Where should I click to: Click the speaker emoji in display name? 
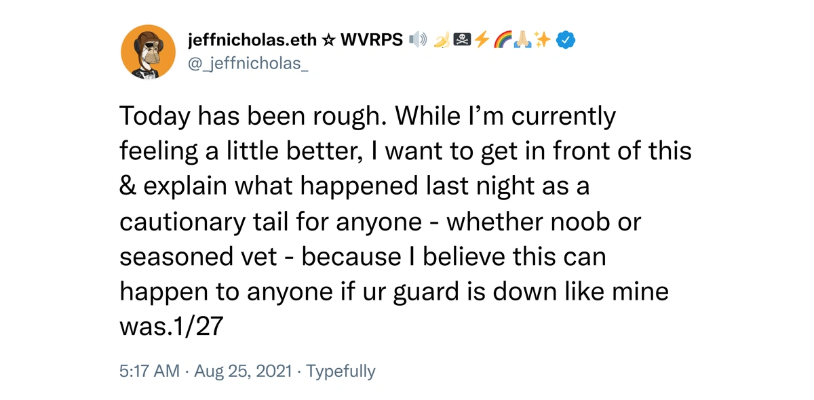419,41
